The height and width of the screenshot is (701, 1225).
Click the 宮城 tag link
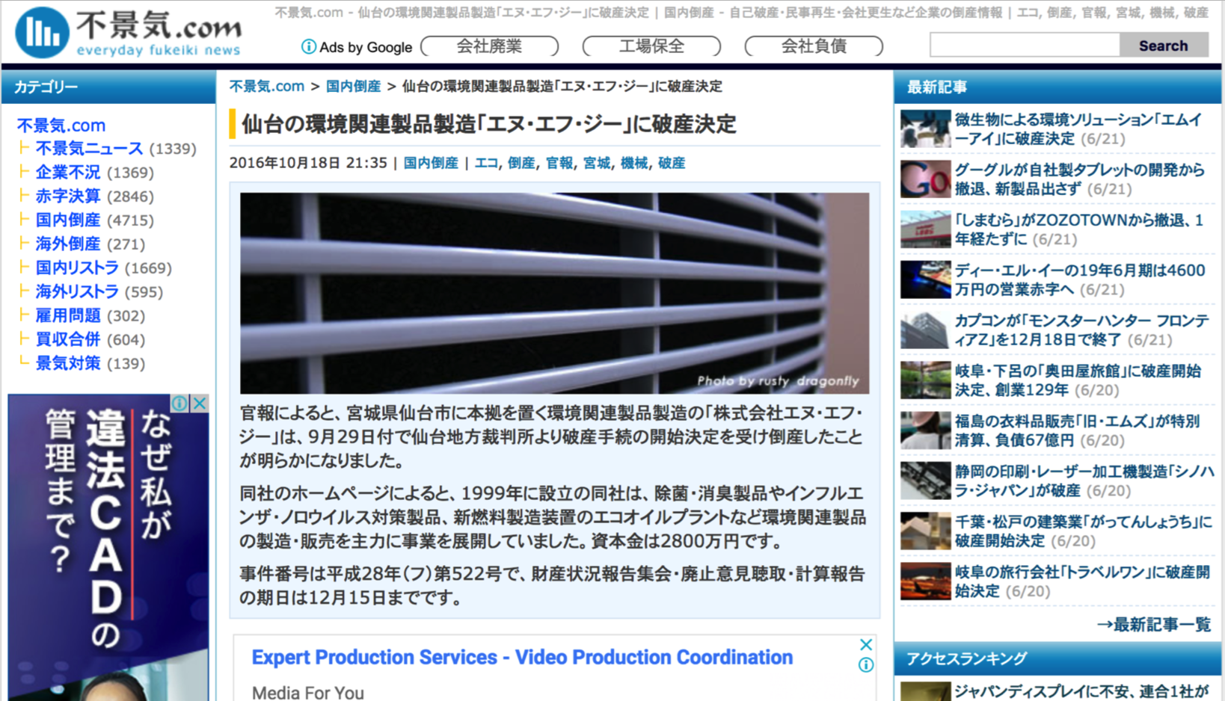pos(596,164)
